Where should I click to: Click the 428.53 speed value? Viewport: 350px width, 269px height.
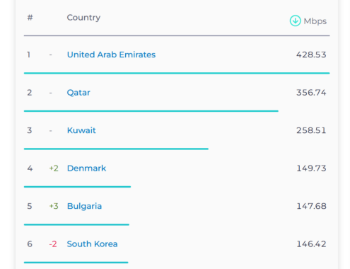coord(311,55)
